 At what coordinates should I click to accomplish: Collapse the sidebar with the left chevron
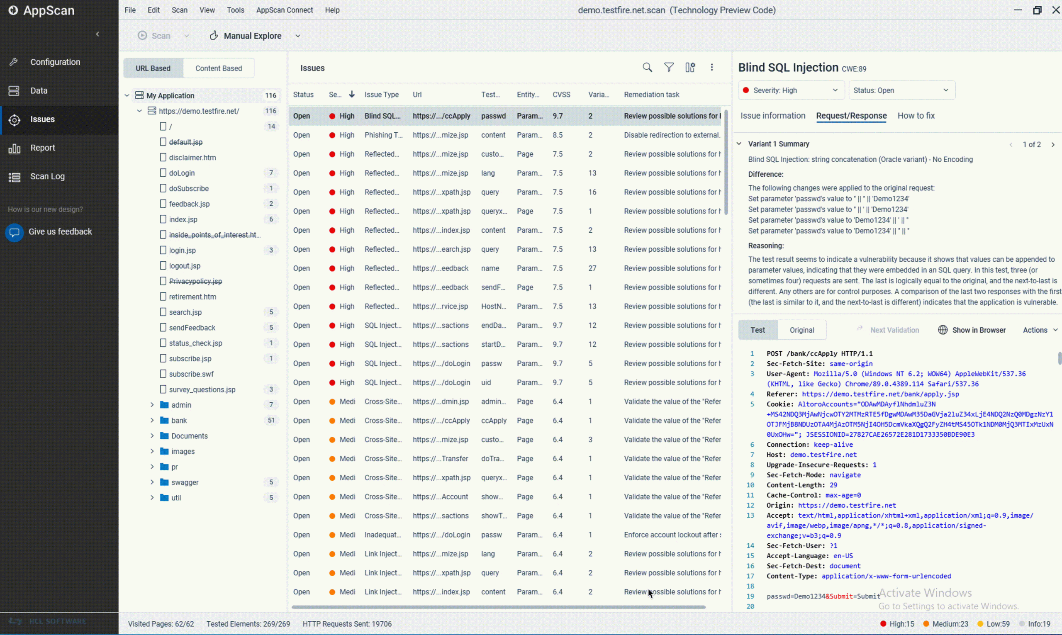pos(97,34)
